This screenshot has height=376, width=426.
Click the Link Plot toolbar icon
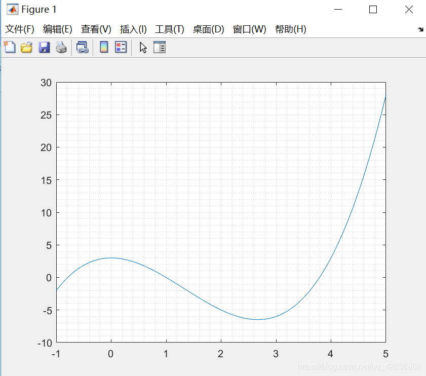pos(83,47)
